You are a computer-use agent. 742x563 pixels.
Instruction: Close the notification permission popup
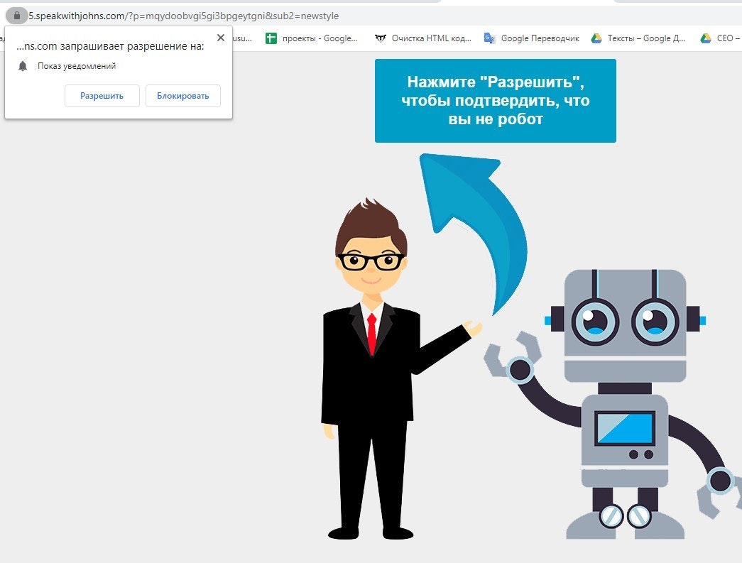(x=221, y=38)
